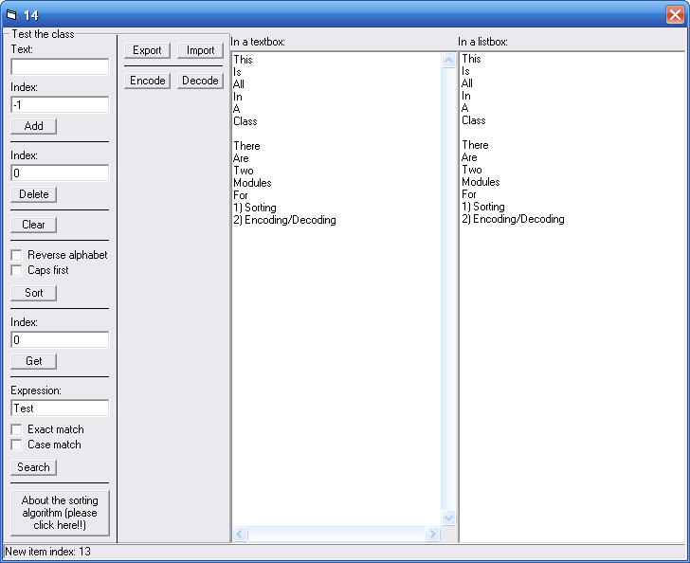The width and height of the screenshot is (690, 563).
Task: Add the item with the Add button
Action: pyautogui.click(x=34, y=126)
